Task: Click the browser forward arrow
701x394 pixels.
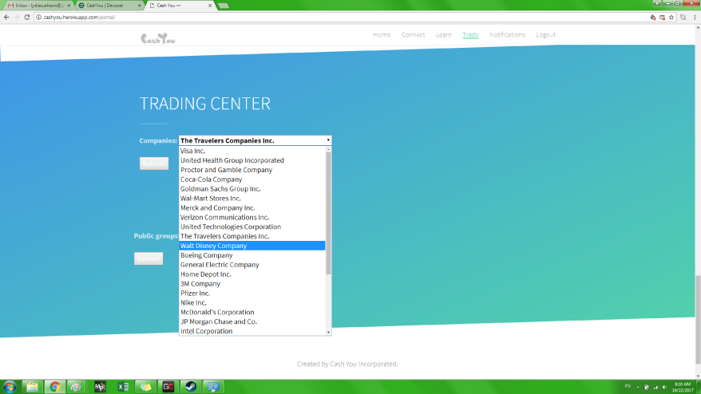Action: point(17,17)
